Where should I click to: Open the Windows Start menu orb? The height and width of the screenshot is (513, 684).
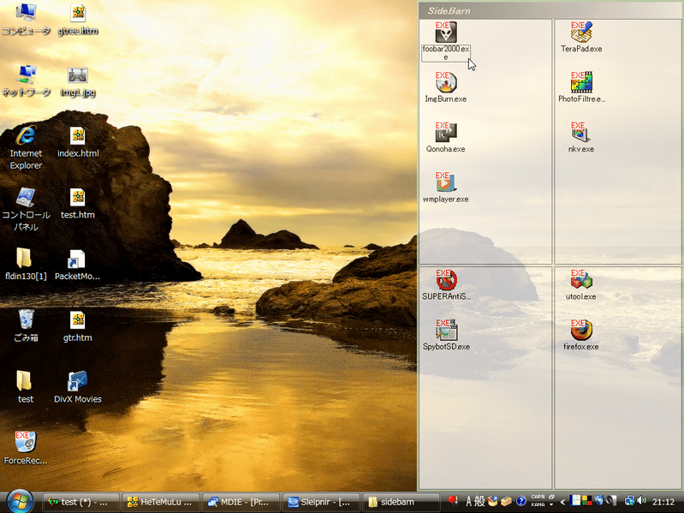20,500
